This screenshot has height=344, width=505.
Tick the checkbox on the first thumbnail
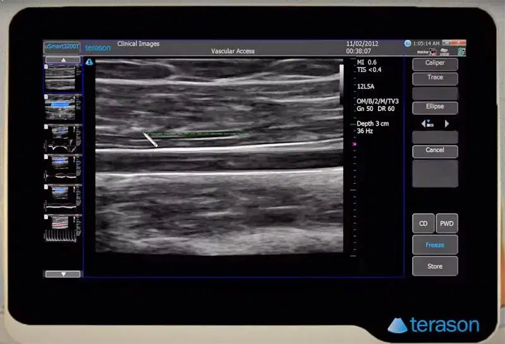[46, 65]
